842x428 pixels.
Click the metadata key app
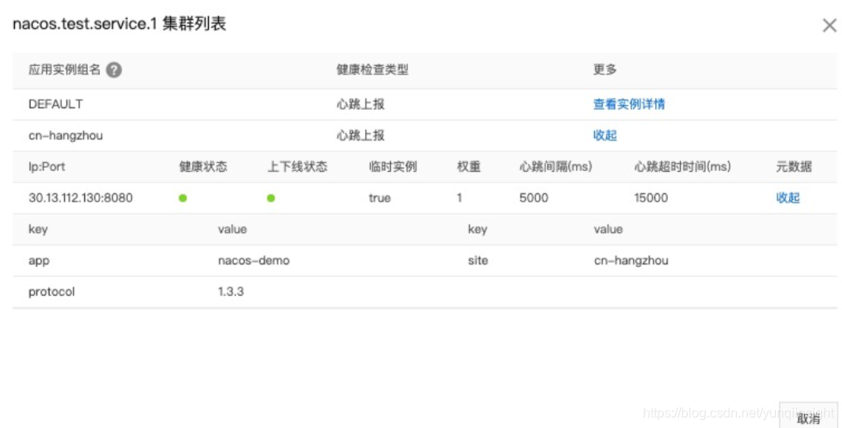pos(39,261)
